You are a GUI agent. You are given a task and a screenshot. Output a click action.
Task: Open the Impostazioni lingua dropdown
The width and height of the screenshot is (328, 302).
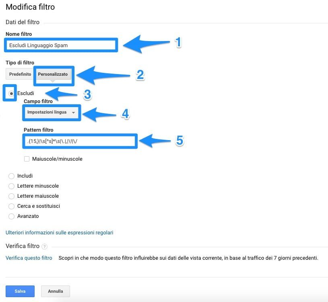[x=51, y=112]
